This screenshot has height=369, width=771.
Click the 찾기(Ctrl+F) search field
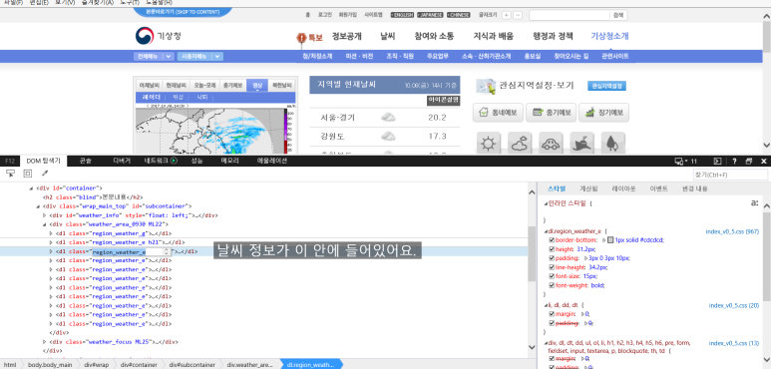pos(730,175)
